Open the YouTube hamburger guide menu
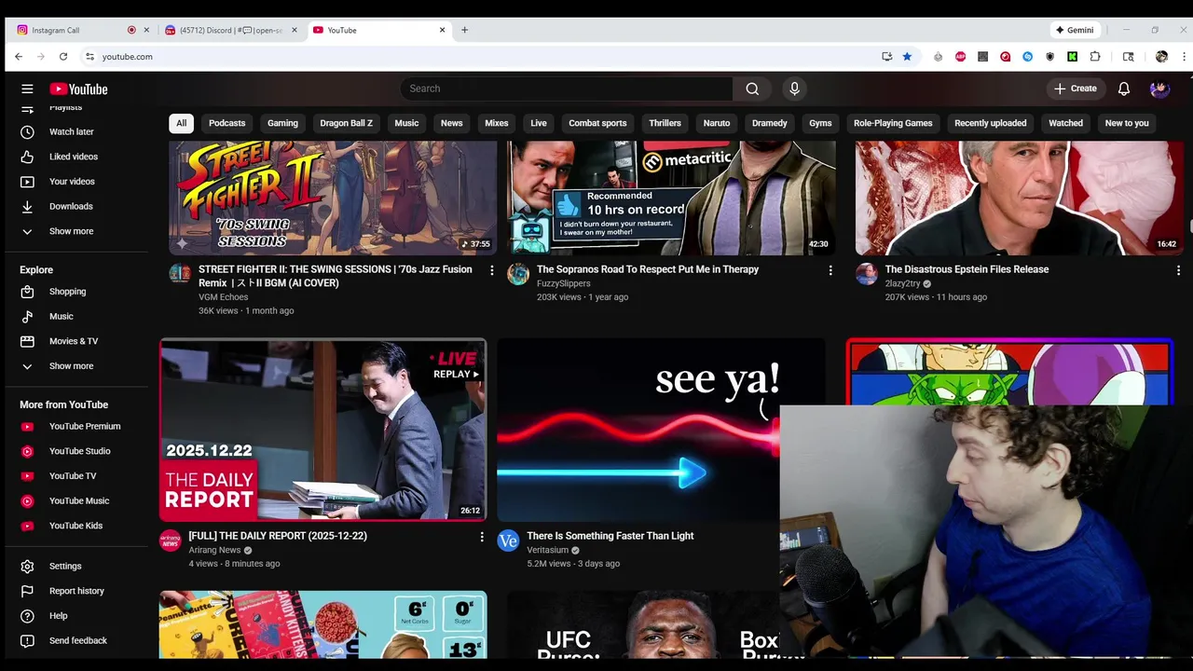 coord(27,89)
